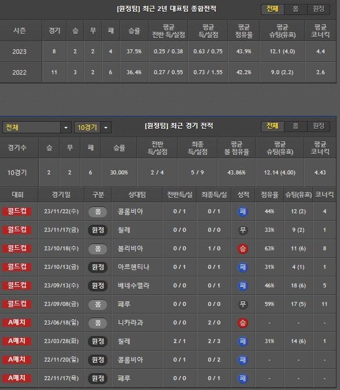This screenshot has width=340, height=390.
Task: Click 점유율 column header in match list
Action: [269, 195]
